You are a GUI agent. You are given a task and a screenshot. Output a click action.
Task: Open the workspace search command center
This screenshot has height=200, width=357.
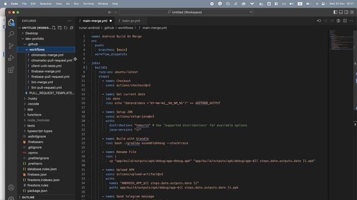(187, 12)
